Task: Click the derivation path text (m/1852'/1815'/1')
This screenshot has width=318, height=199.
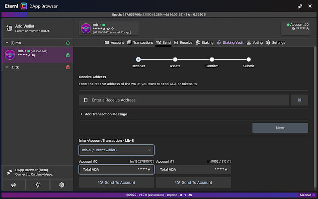Action: tap(219, 161)
